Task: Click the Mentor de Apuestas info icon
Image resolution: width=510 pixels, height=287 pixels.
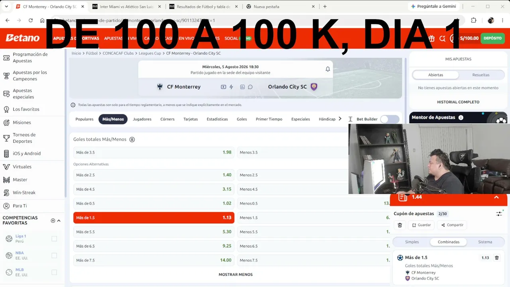Action: click(x=461, y=118)
